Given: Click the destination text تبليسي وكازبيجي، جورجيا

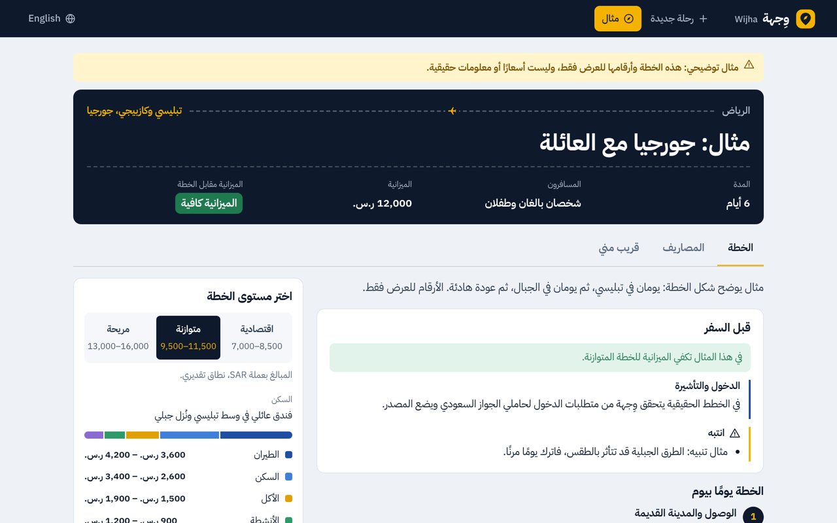Looking at the screenshot, I should pyautogui.click(x=134, y=111).
